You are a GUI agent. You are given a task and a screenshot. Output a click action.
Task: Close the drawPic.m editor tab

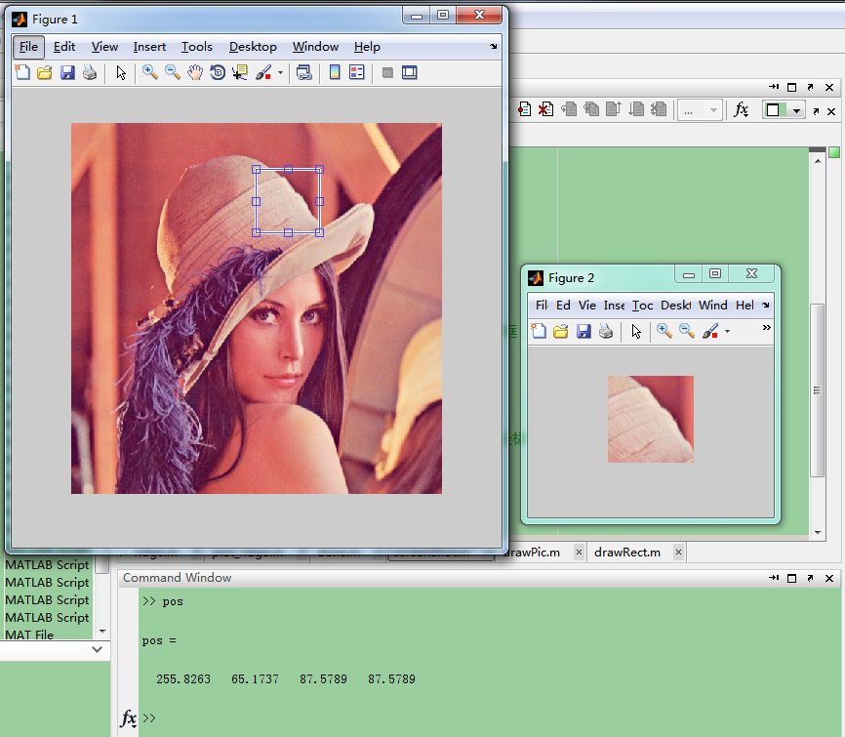pos(579,553)
